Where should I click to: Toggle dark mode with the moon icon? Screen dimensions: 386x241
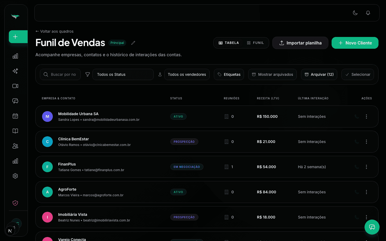(355, 13)
